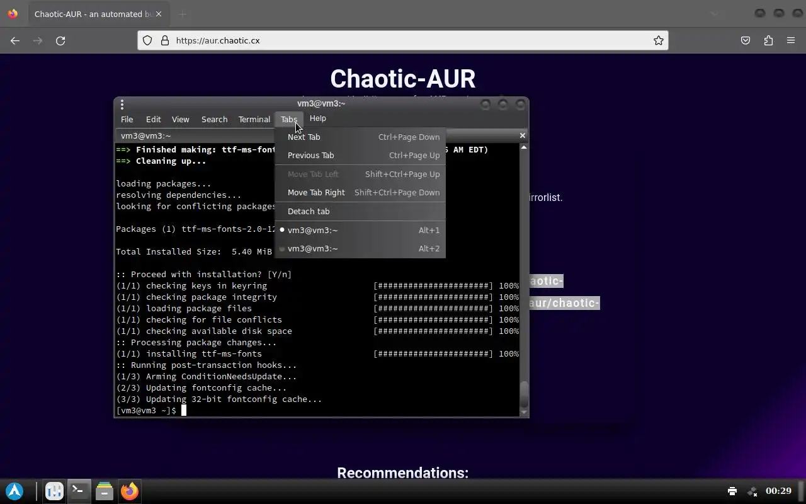This screenshot has height=504, width=806.
Task: Open the View menu in the terminal
Action: [180, 119]
